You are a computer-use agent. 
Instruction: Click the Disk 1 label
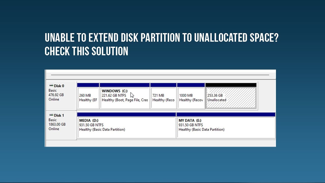click(x=59, y=115)
